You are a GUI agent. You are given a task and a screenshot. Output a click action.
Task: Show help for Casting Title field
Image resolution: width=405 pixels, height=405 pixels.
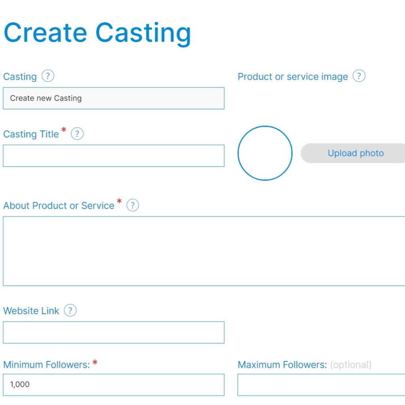pyautogui.click(x=77, y=134)
